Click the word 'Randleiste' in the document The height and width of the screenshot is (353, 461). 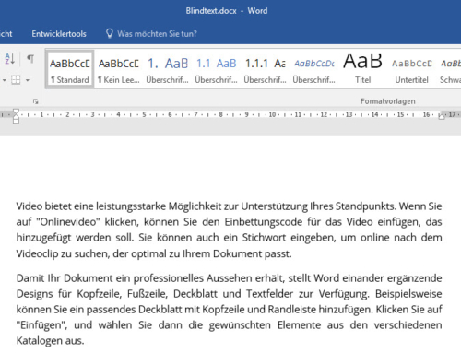[x=292, y=310]
